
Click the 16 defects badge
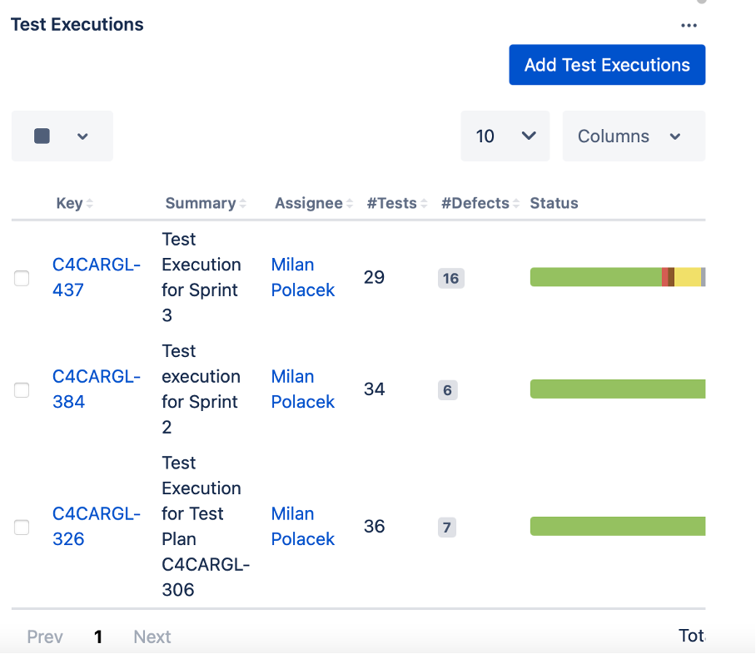[x=450, y=278]
